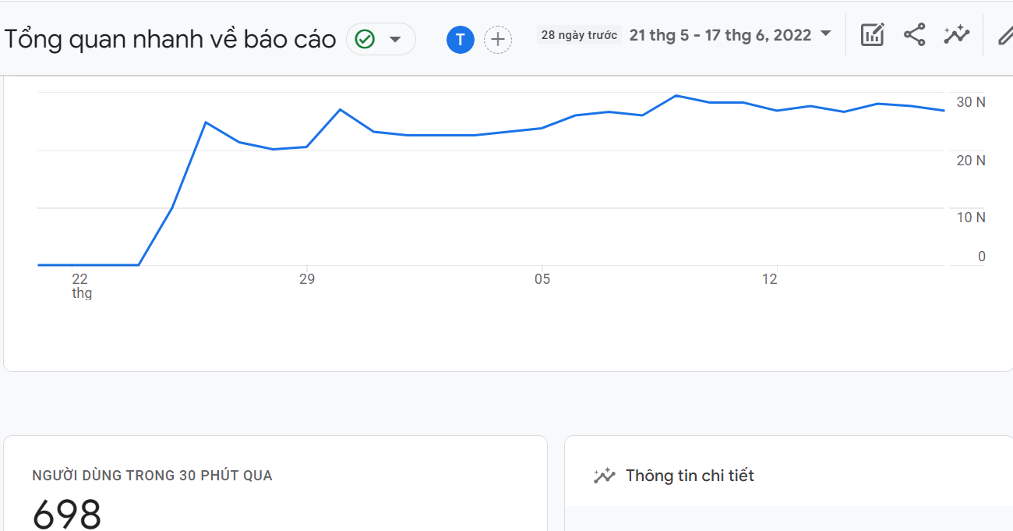Click the 05 date marker on chart axis

point(542,279)
